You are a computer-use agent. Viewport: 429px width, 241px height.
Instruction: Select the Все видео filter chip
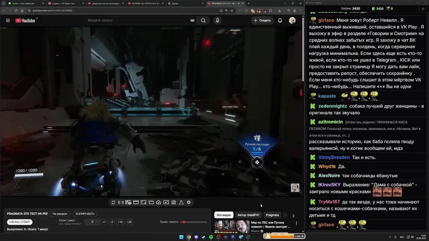pyautogui.click(x=224, y=215)
